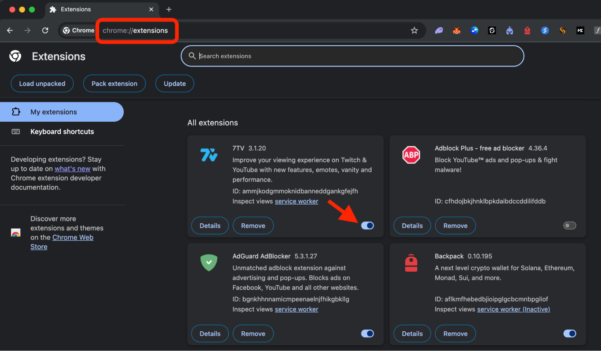Click the Chrome Web Store rainbow icon
Image resolution: width=601 pixels, height=351 pixels.
click(x=16, y=233)
